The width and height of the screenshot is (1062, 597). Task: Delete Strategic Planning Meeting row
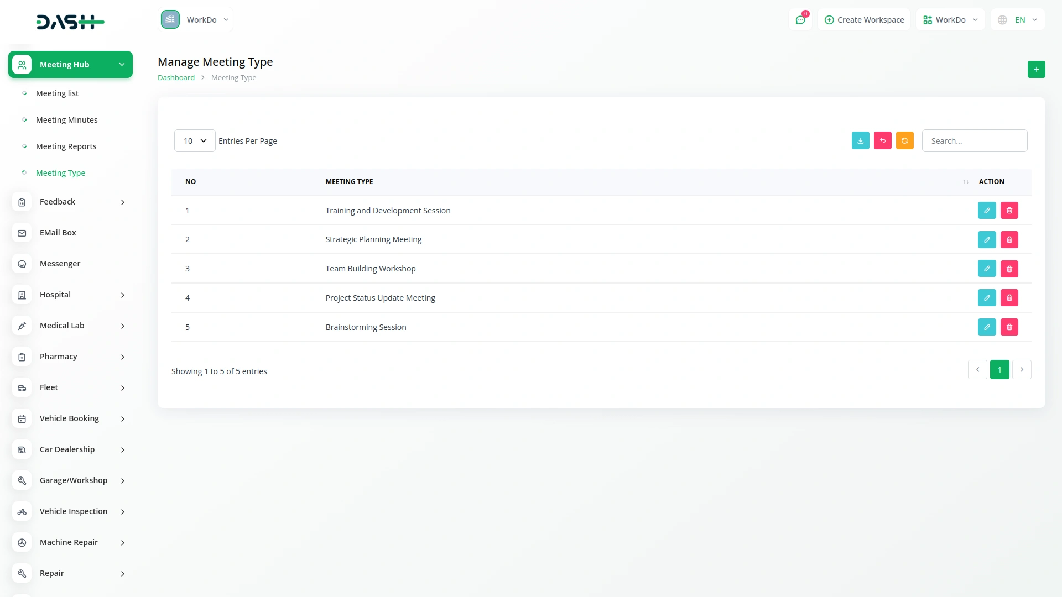click(x=1009, y=240)
